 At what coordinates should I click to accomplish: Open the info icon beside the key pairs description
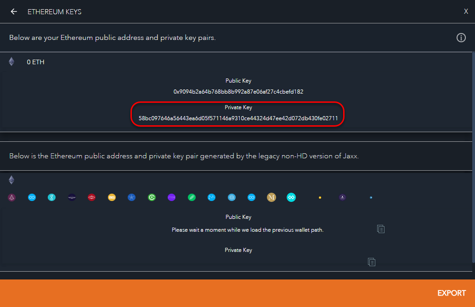[x=461, y=38]
